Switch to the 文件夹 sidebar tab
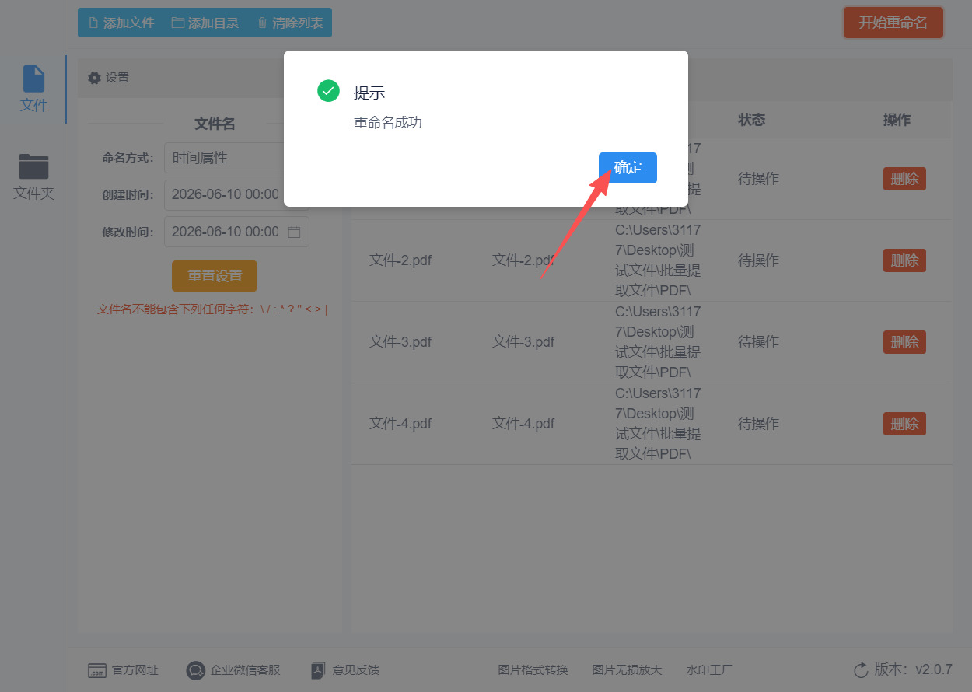This screenshot has height=692, width=972. [x=33, y=177]
